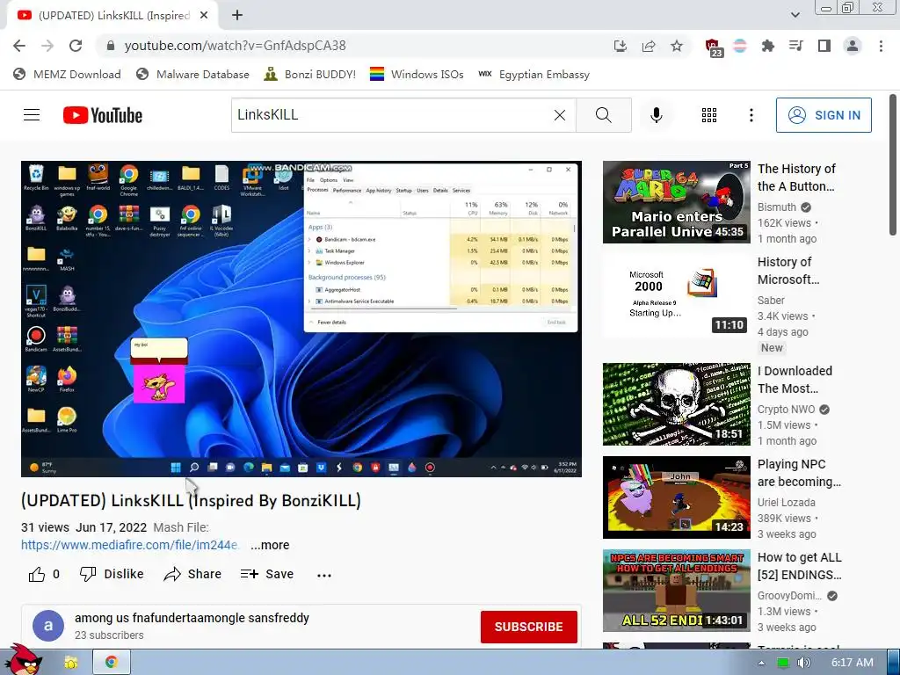The height and width of the screenshot is (675, 900).
Task: Dislike the LinksKILL video
Action: click(112, 574)
